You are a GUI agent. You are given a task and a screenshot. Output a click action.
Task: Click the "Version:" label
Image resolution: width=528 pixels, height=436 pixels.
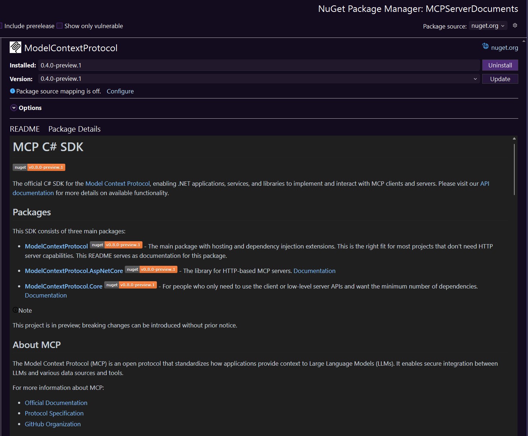click(21, 79)
